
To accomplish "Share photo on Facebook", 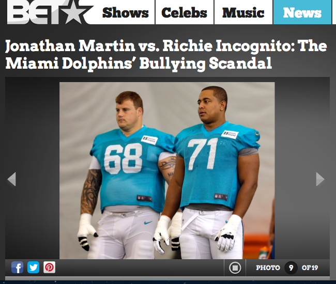I will coord(17,267).
